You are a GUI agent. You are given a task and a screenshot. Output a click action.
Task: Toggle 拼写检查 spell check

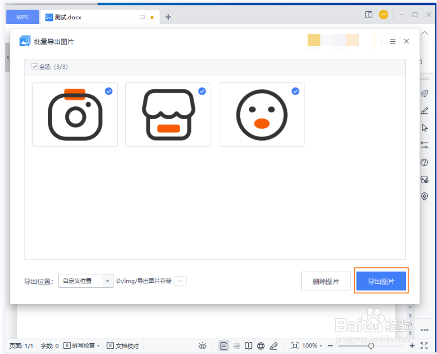79,345
